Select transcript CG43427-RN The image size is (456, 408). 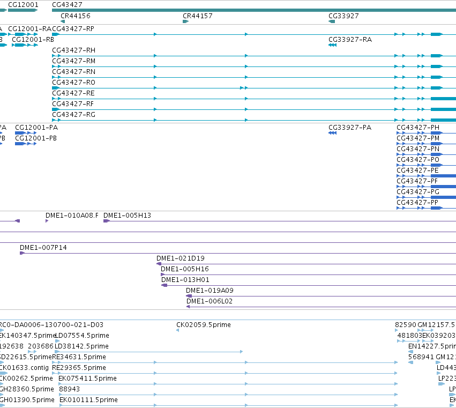[73, 72]
